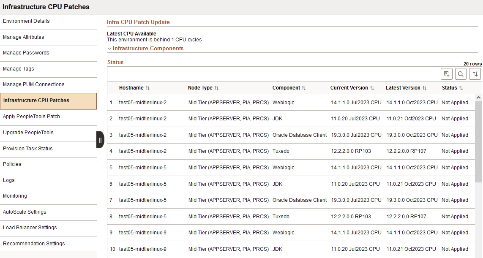Collapse the Infrastructure Components section

[x=109, y=48]
